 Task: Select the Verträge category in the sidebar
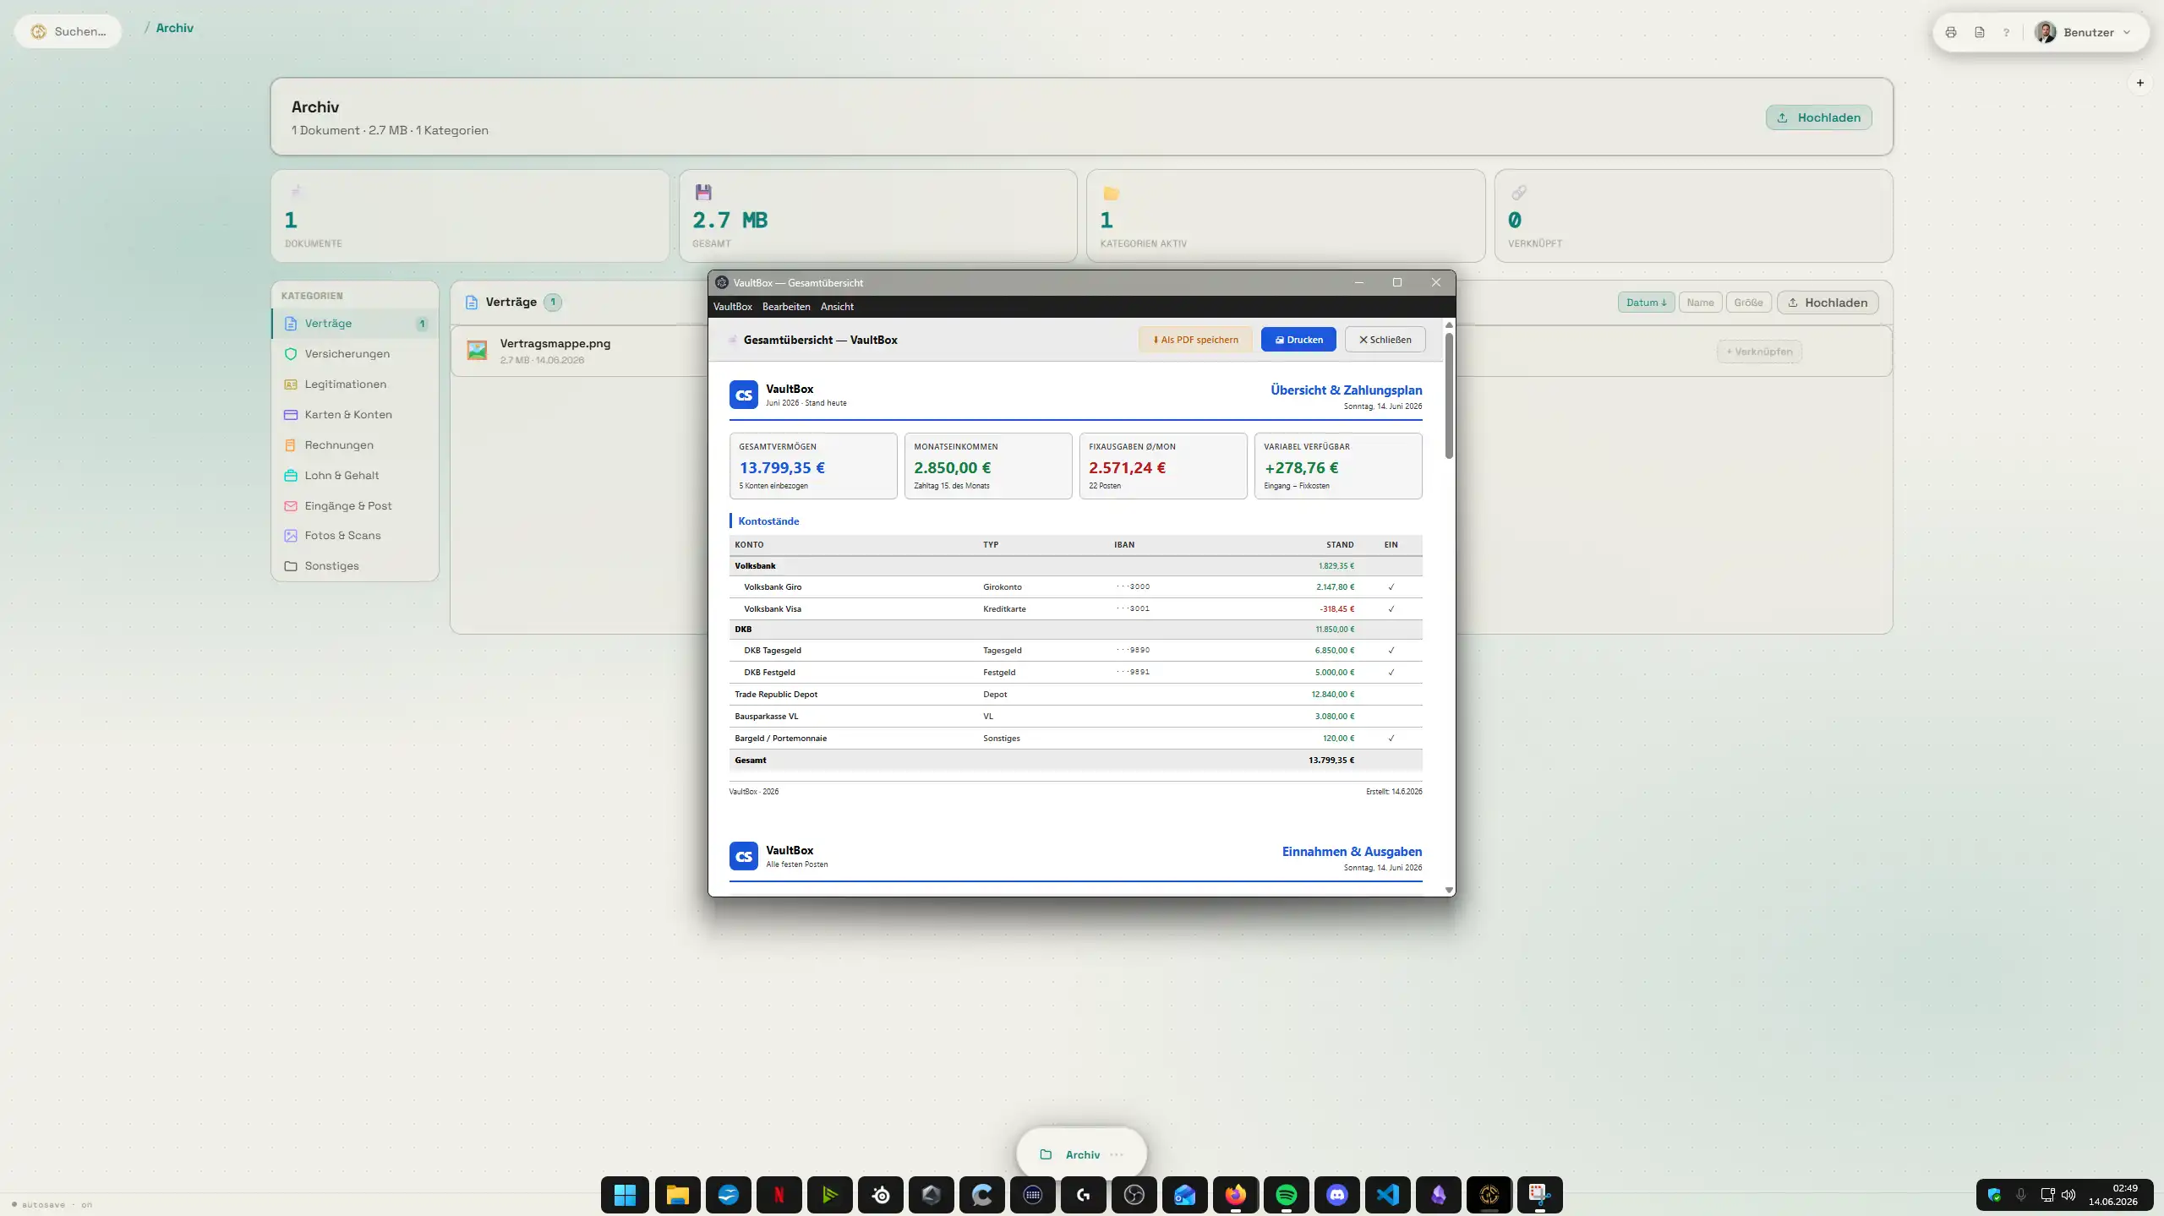coord(354,324)
